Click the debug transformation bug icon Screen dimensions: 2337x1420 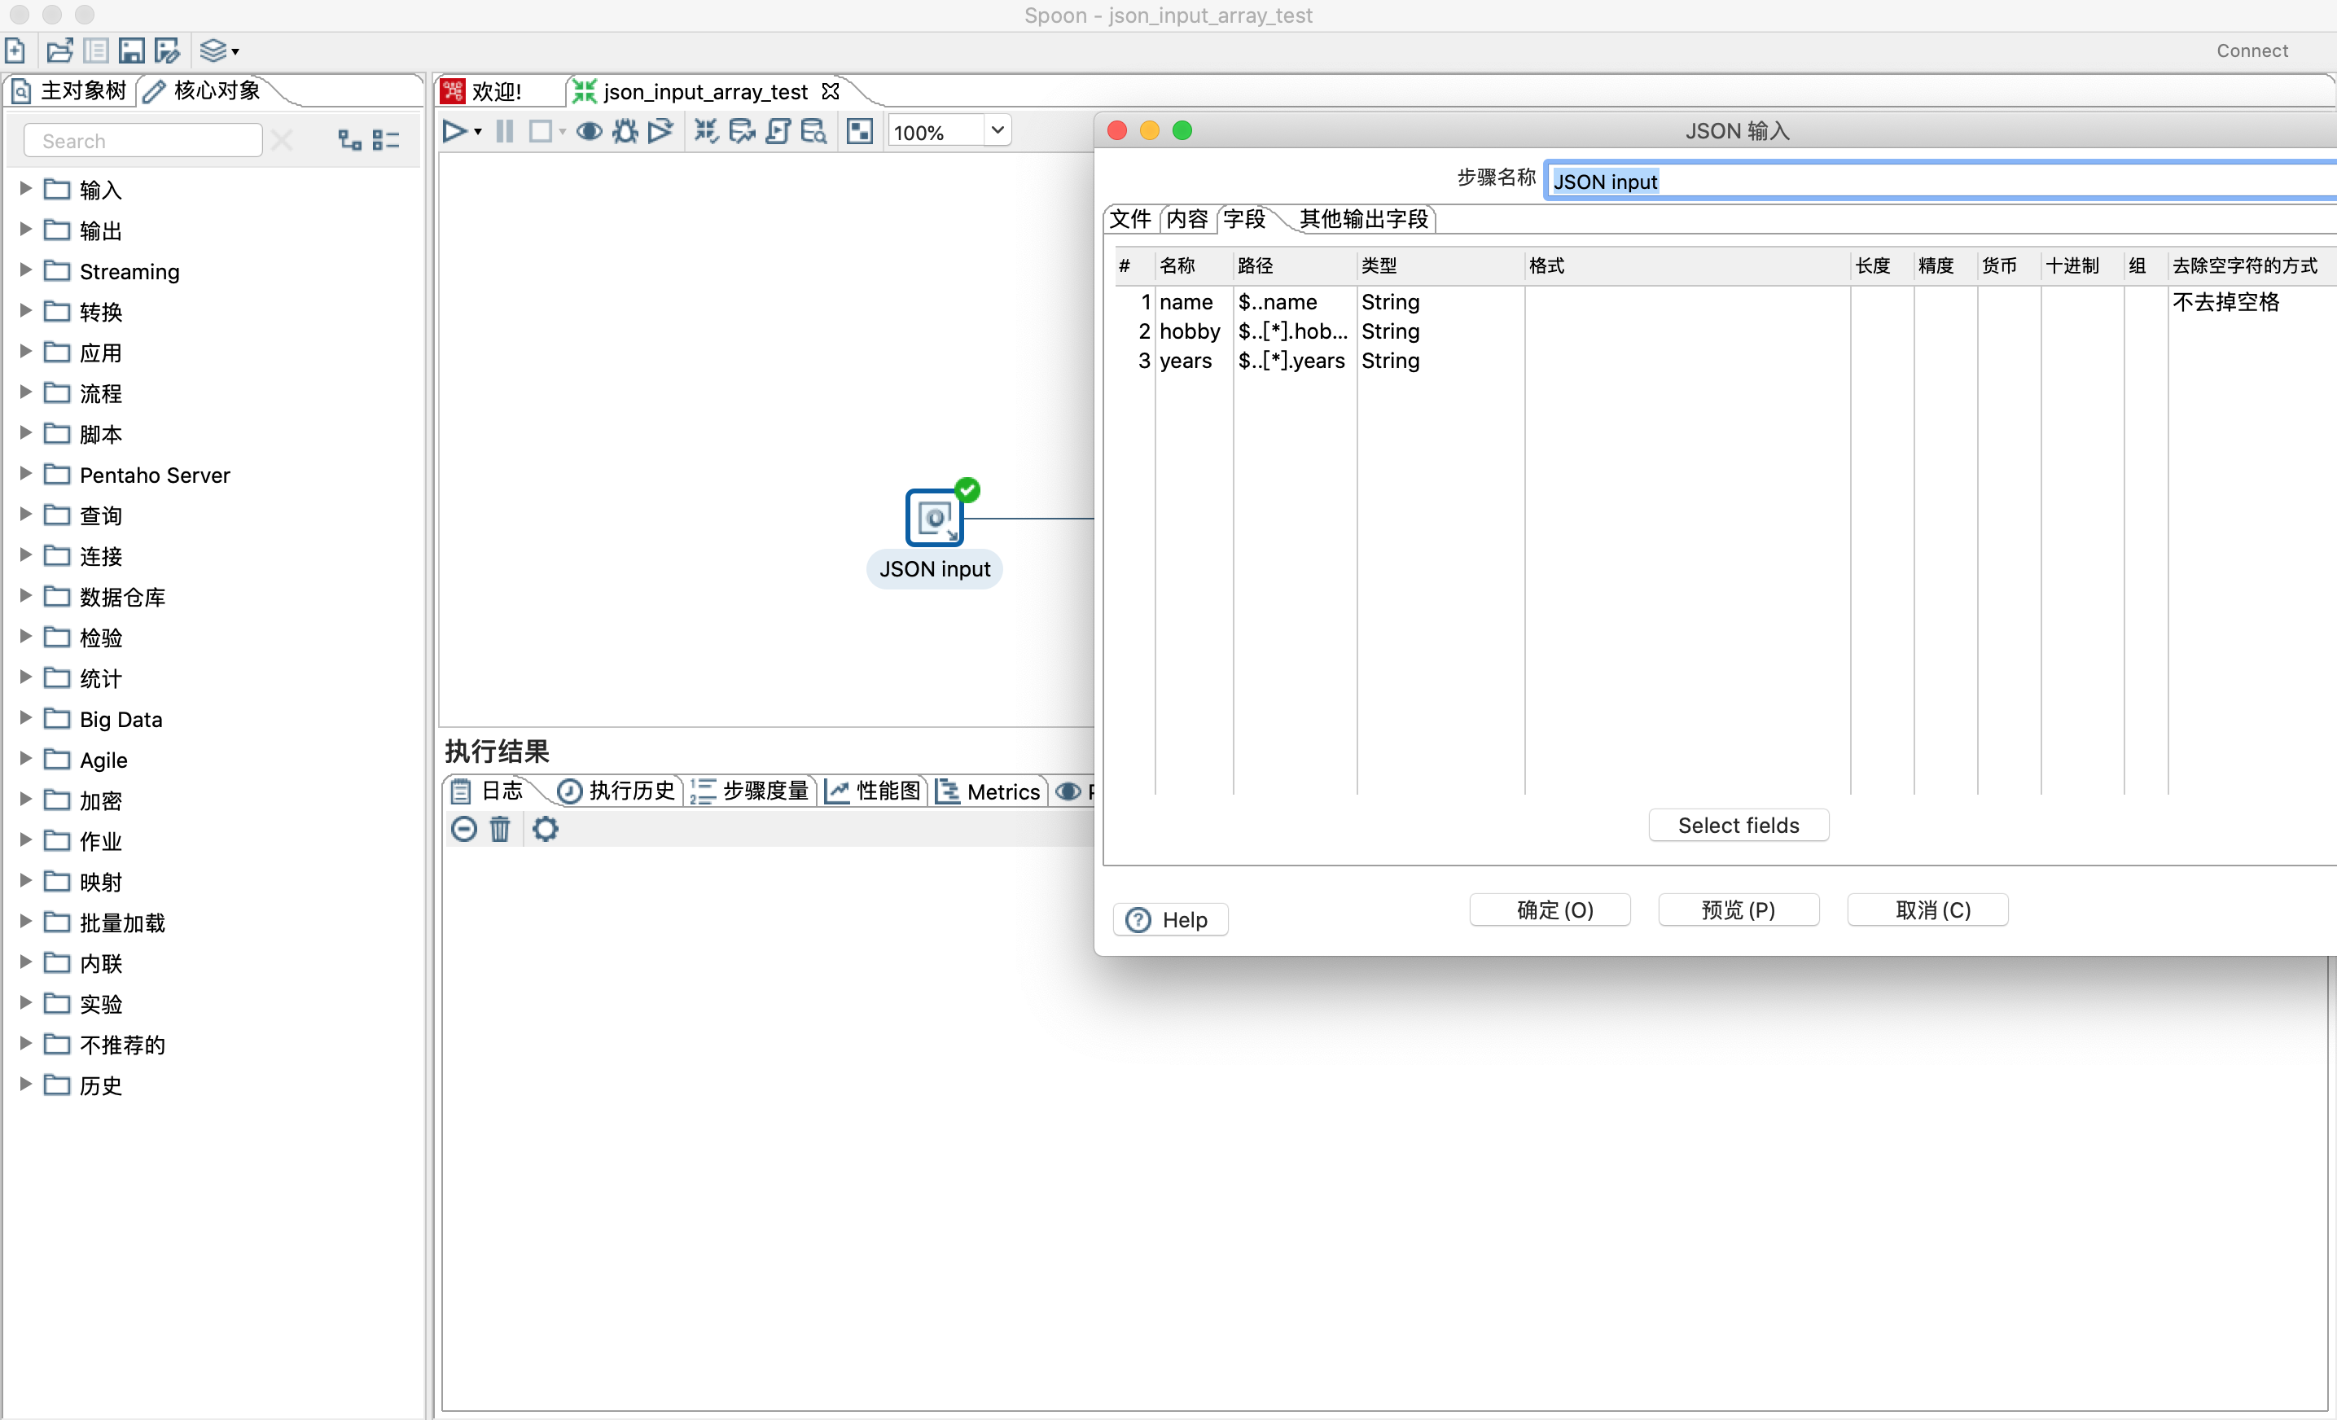click(624, 132)
